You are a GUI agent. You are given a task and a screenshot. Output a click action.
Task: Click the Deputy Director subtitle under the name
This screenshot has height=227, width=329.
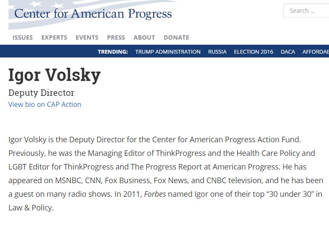tap(41, 93)
